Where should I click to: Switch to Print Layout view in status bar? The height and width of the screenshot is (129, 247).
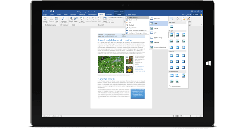tap(177, 116)
